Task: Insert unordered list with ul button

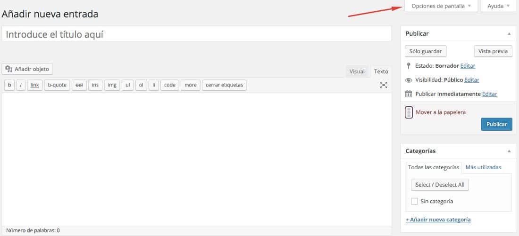Action: pos(127,85)
